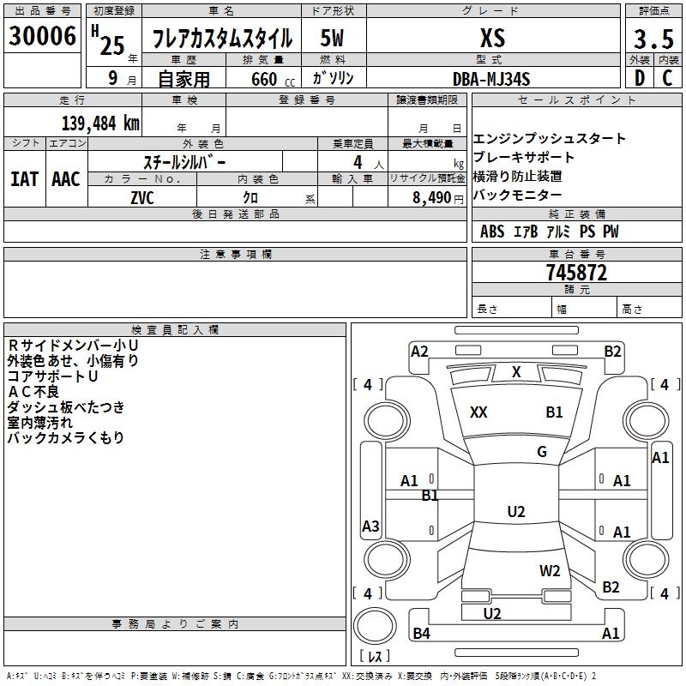Click the 評価点 header

coord(653,11)
